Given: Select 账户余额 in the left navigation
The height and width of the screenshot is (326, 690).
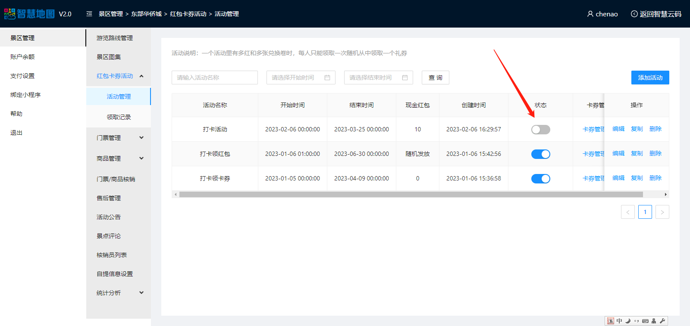Looking at the screenshot, I should pos(22,57).
